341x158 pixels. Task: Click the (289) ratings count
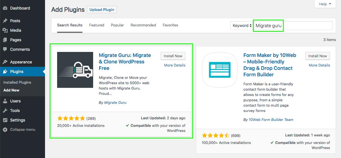[x=91, y=118]
